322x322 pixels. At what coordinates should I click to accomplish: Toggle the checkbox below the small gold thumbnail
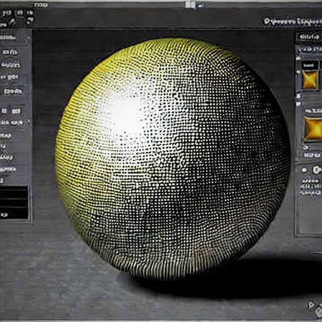click(x=299, y=96)
